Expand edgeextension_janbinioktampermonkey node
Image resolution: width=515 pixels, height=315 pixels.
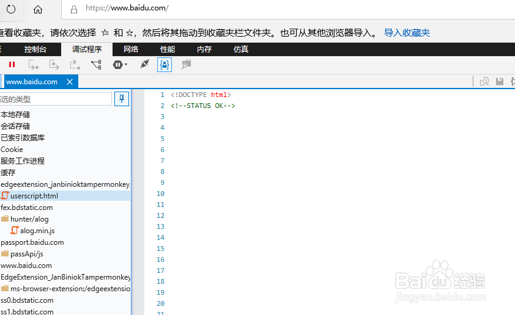click(65, 184)
